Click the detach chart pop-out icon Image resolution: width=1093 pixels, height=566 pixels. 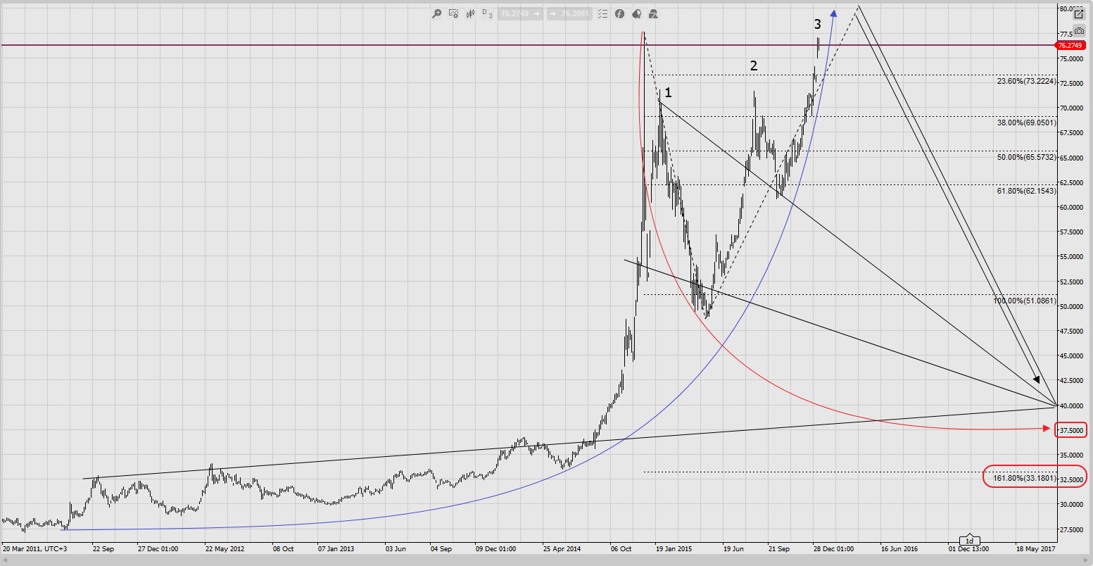(x=1079, y=14)
